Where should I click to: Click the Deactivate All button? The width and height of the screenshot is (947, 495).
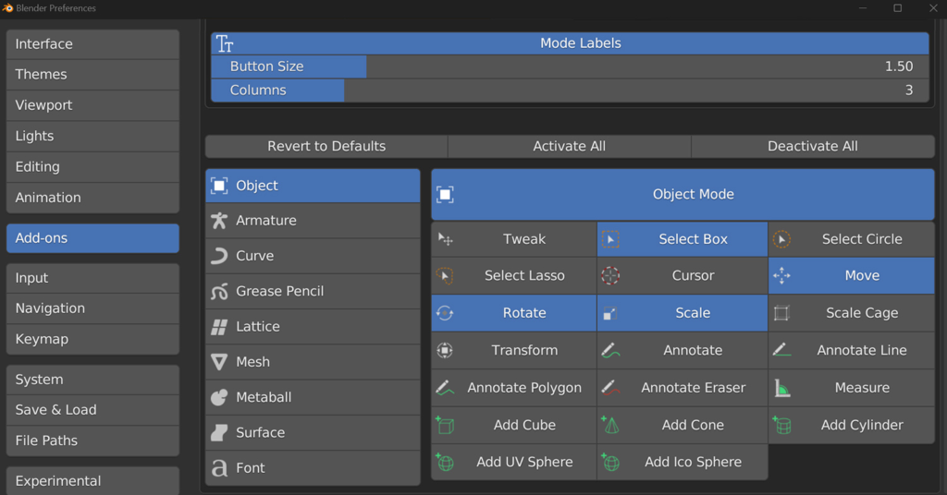click(812, 146)
